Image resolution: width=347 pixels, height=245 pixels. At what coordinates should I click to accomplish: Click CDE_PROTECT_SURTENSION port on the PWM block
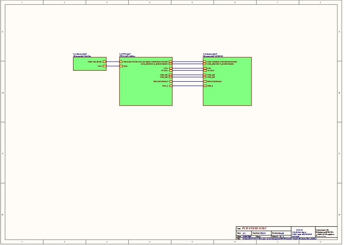point(170,64)
